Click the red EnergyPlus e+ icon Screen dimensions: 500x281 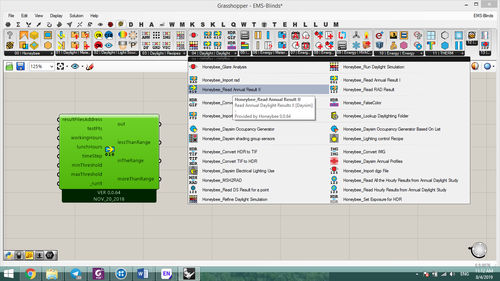380,35
